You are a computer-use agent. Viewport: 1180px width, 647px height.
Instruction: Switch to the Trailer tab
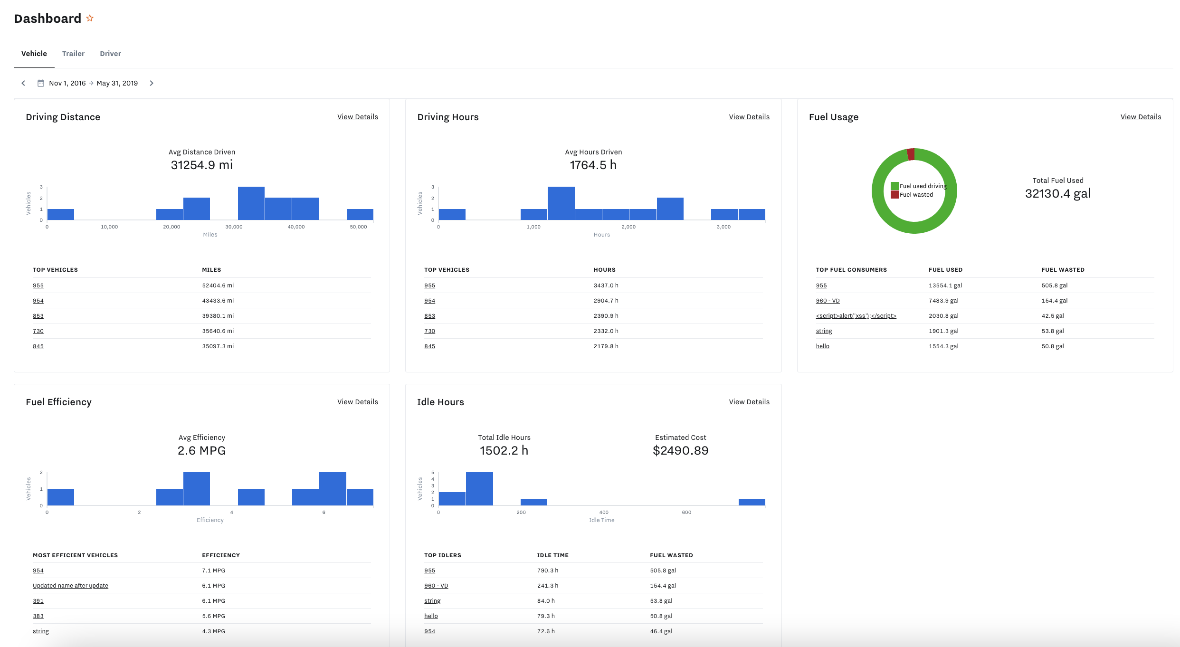click(73, 53)
